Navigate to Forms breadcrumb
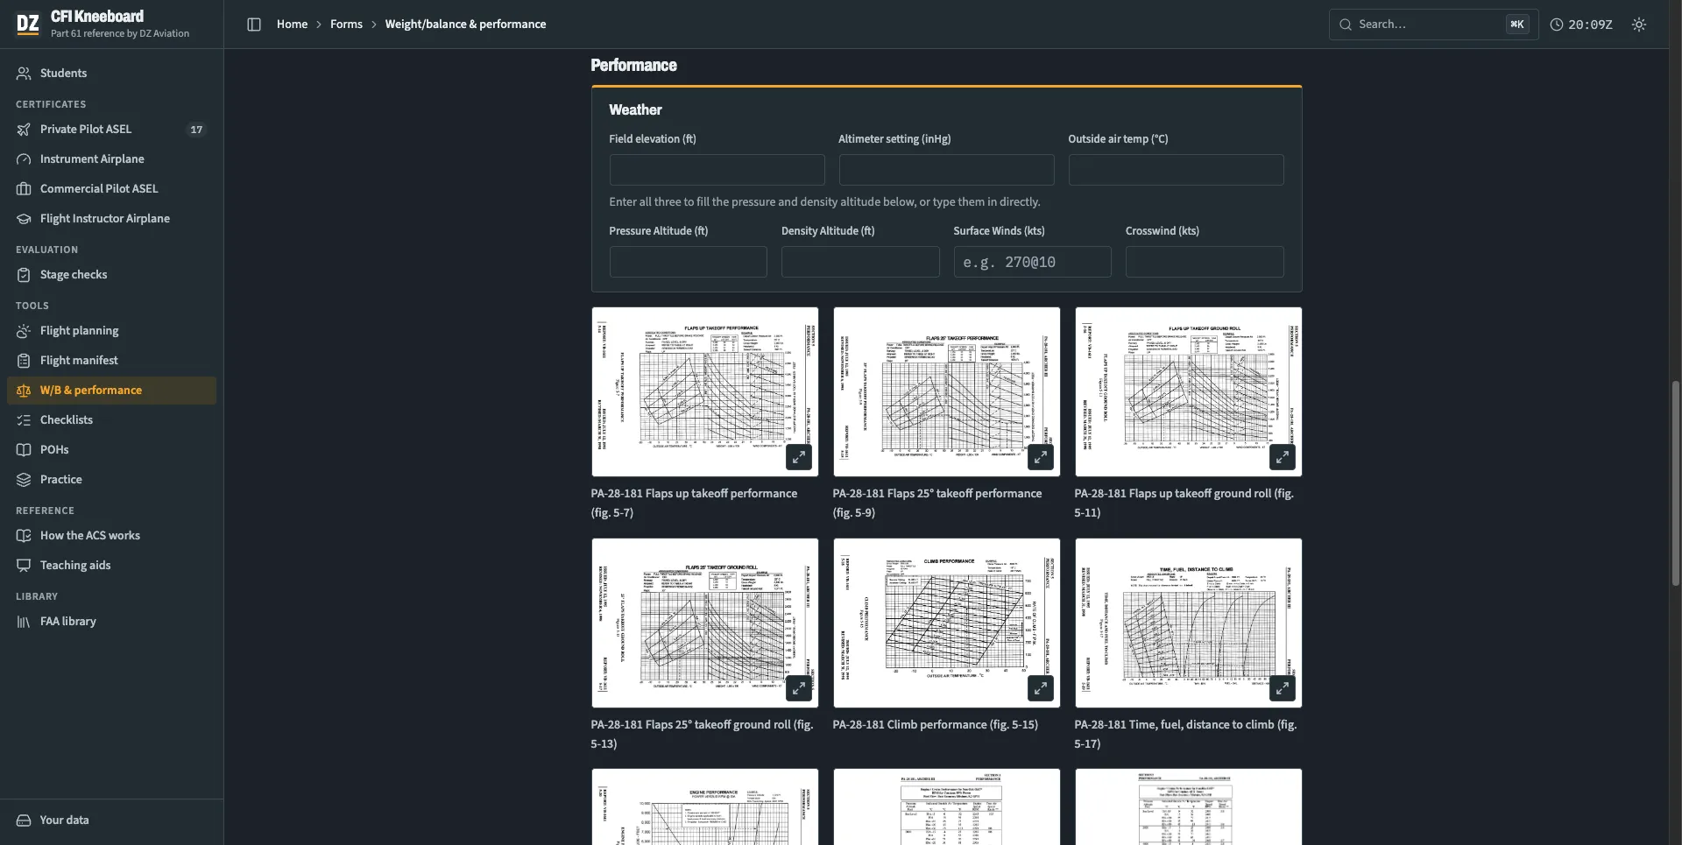Screen dimensions: 1682x845 pyautogui.click(x=346, y=25)
